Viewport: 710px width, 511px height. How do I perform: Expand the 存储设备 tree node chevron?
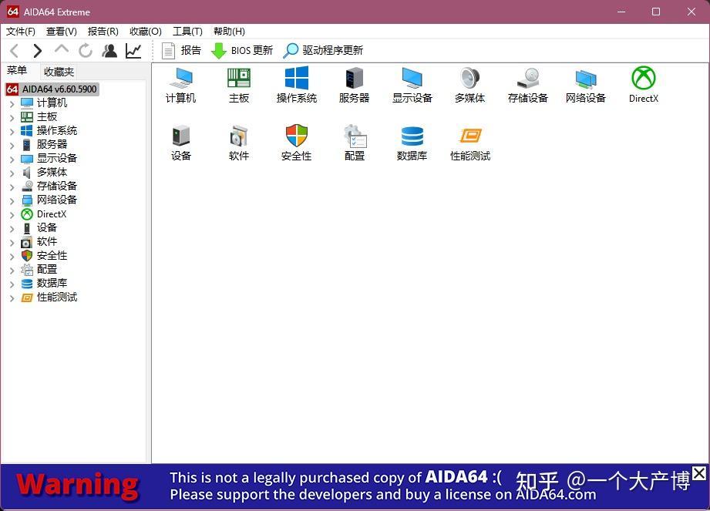pyautogui.click(x=12, y=187)
